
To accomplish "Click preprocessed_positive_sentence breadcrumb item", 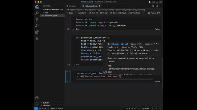I will tap(115, 10).
